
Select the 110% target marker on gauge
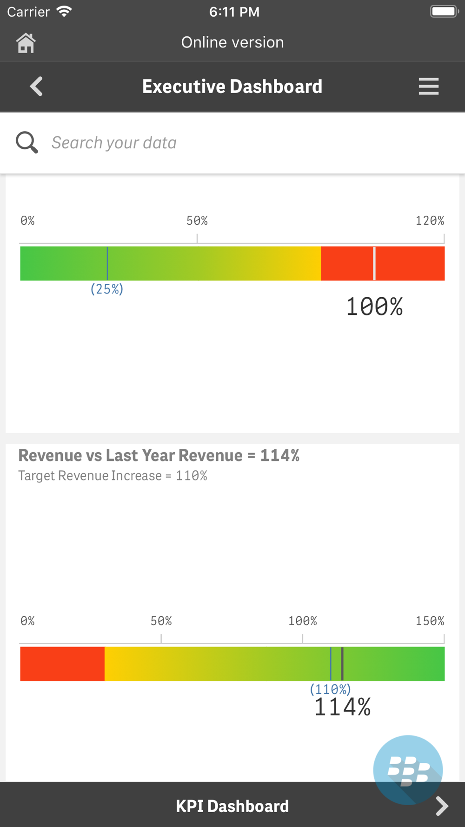[x=331, y=664]
